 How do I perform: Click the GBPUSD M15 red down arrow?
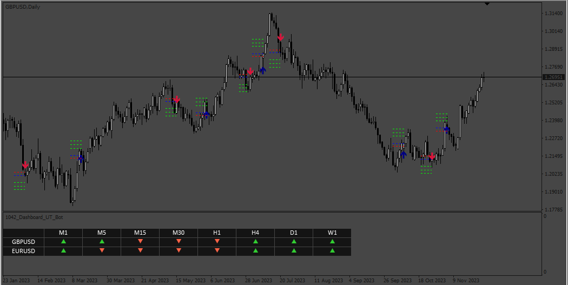140,241
